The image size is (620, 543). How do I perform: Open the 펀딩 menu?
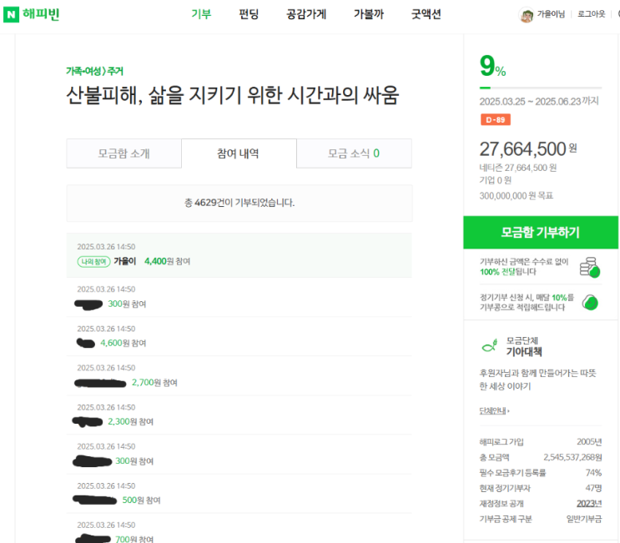249,14
